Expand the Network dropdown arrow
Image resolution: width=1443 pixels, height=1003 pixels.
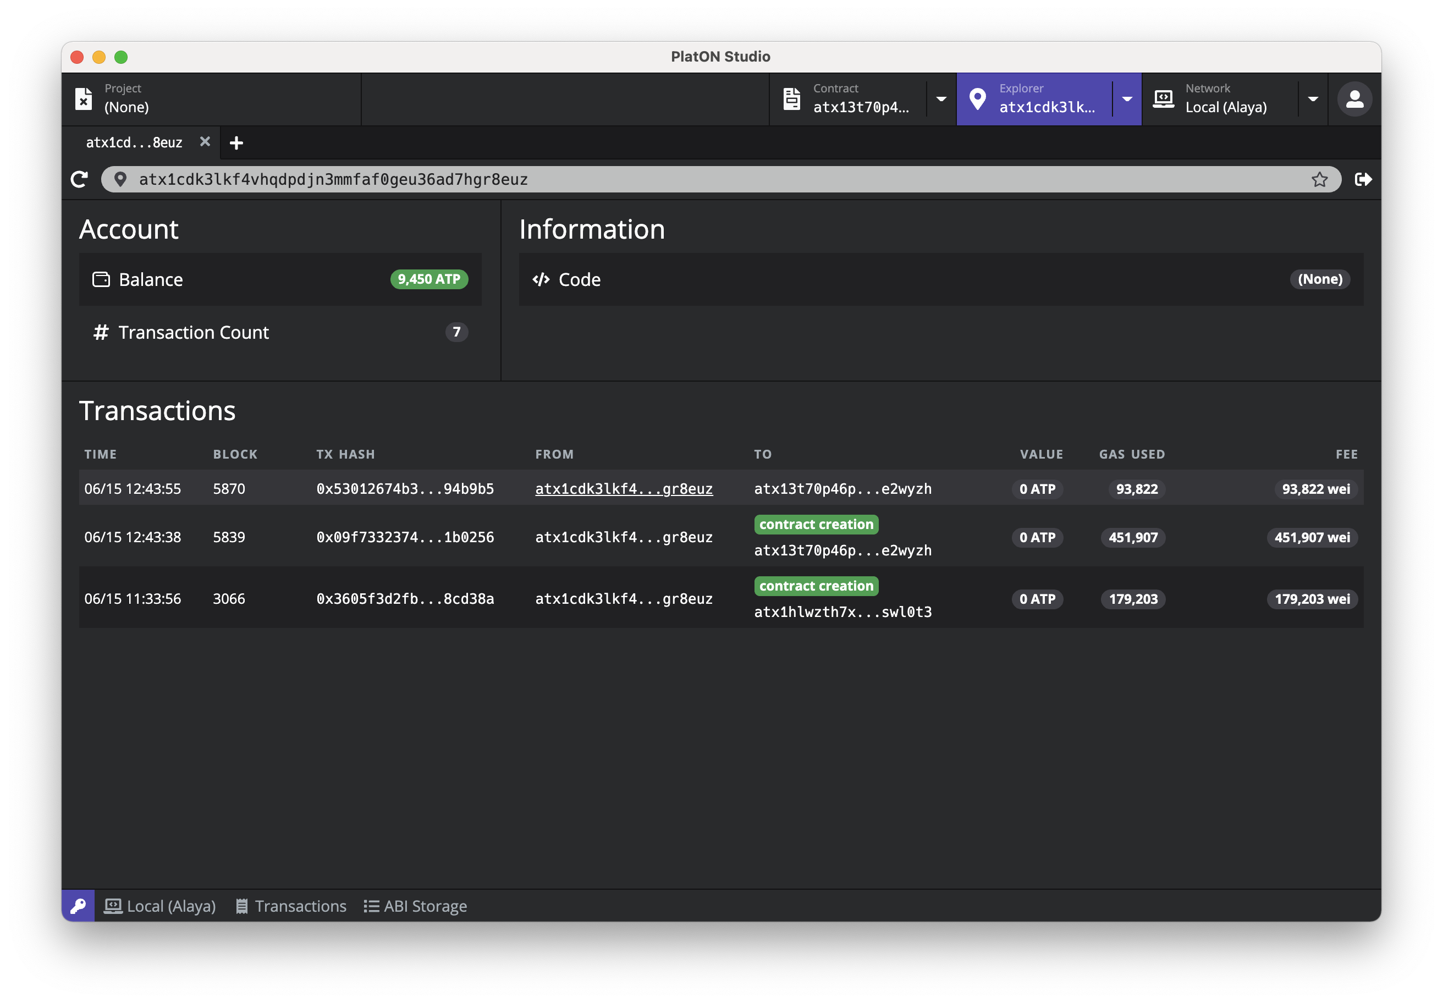(x=1313, y=100)
